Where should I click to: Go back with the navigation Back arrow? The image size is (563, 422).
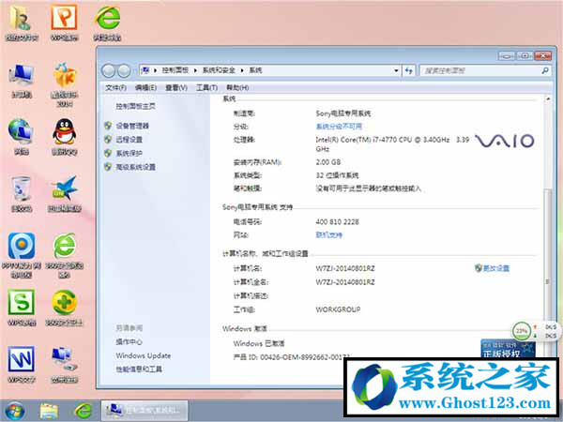point(108,70)
